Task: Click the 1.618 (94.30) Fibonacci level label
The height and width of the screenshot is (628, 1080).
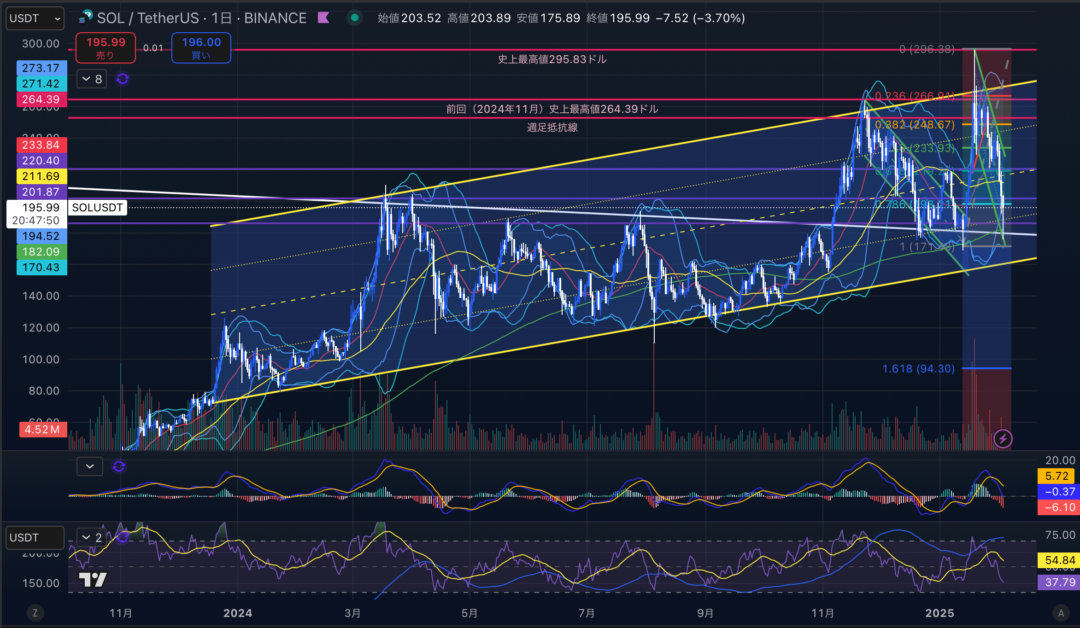Action: coord(918,369)
